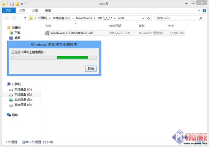Sort by the 名称 column header
Viewport: 209px width, 147px height.
click(x=48, y=26)
